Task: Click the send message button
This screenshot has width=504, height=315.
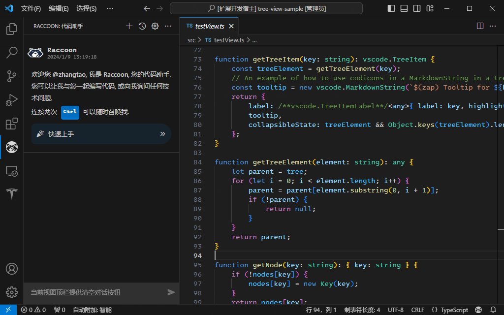Action: pyautogui.click(x=171, y=292)
